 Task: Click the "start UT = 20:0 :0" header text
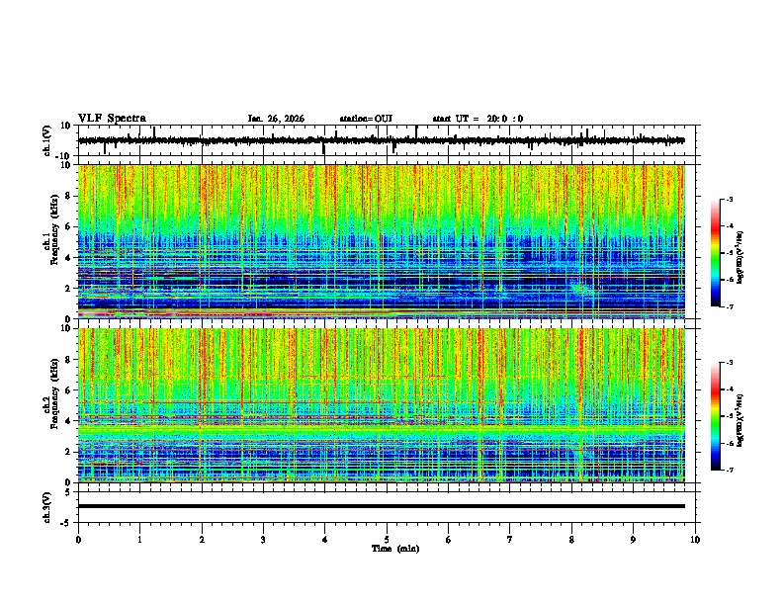pyautogui.click(x=478, y=119)
